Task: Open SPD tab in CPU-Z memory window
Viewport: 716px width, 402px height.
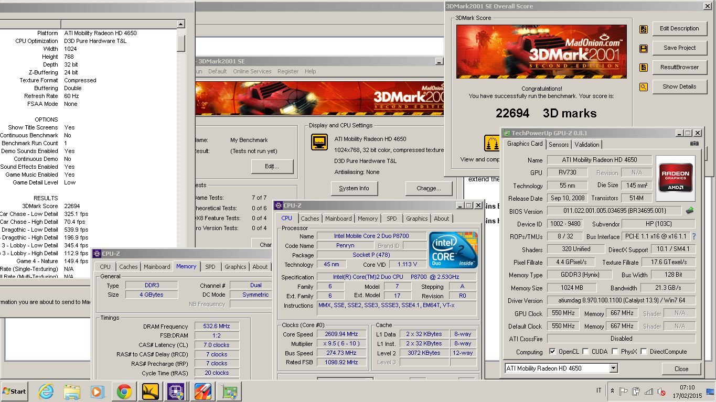Action: pyautogui.click(x=210, y=267)
